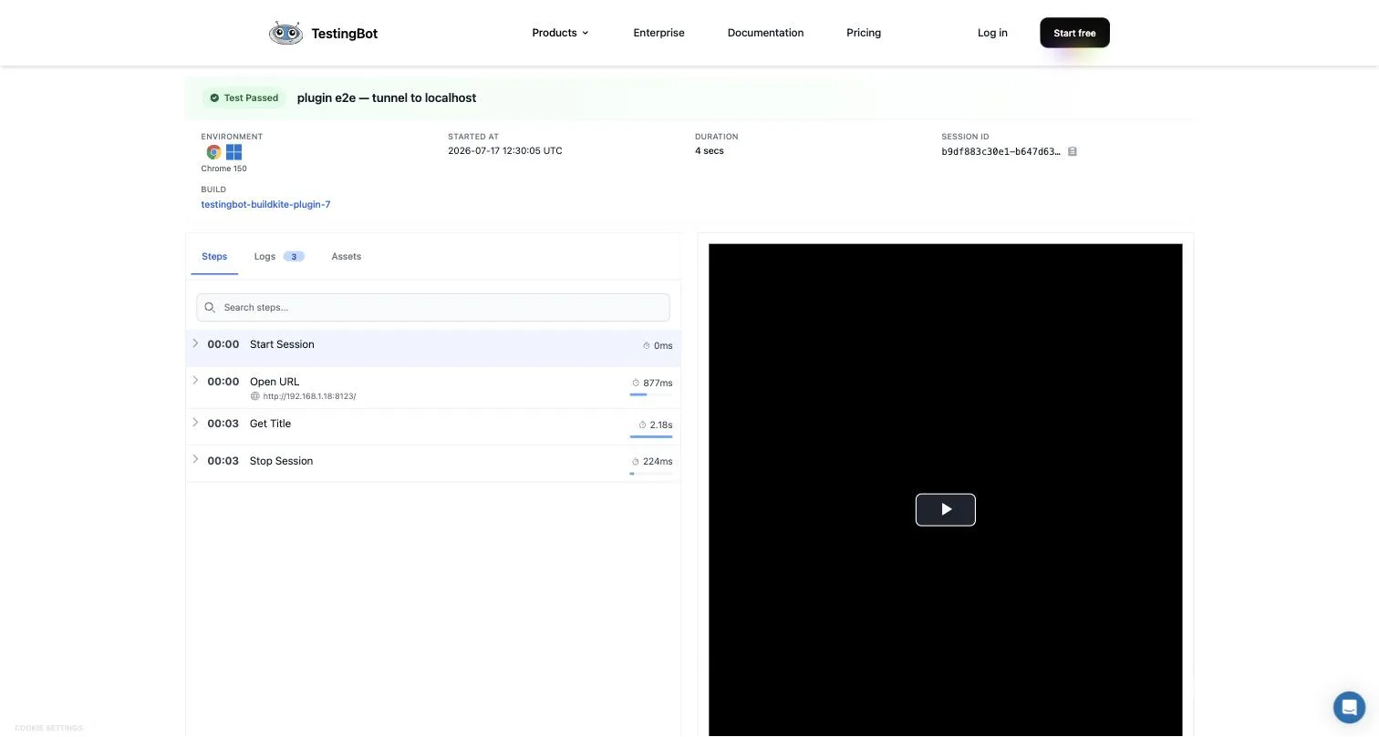The width and height of the screenshot is (1379, 737).
Task: Click the session ID b9df883c30e1 text
Action: pyautogui.click(x=1001, y=152)
